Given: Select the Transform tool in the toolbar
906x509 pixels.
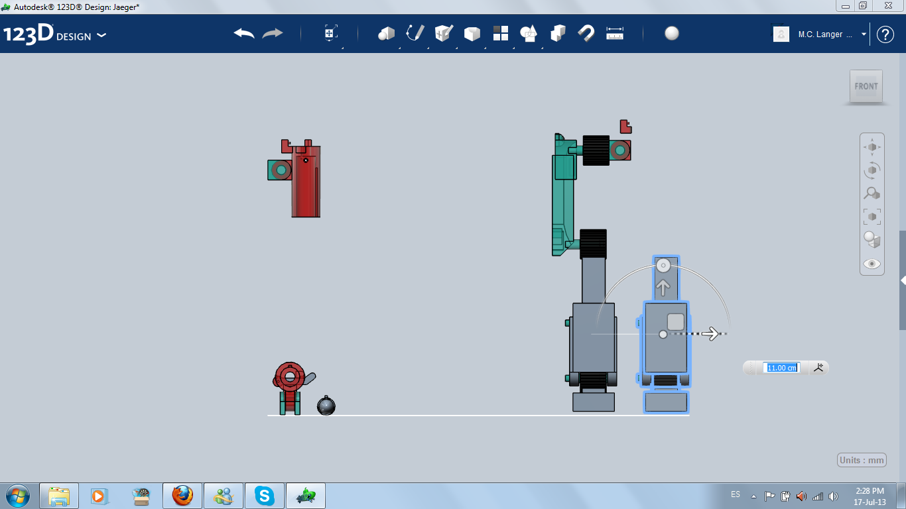Looking at the screenshot, I should click(331, 34).
